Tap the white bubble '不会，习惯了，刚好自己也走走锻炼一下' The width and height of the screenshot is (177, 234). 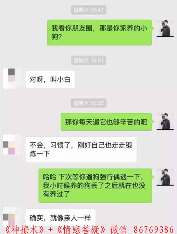click(x=81, y=149)
